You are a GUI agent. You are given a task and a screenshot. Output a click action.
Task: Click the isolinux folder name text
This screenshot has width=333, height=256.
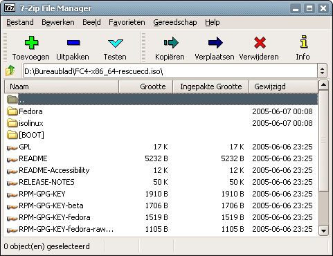tap(31, 123)
